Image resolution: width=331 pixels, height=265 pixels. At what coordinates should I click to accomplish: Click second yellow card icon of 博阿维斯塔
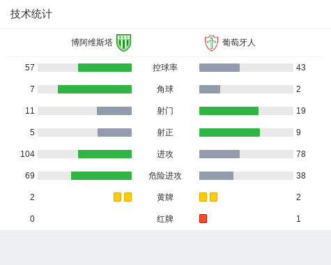tap(128, 197)
